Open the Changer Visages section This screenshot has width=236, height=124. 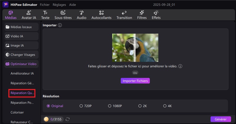coord(22,55)
